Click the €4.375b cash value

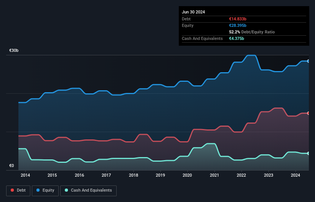[236, 38]
